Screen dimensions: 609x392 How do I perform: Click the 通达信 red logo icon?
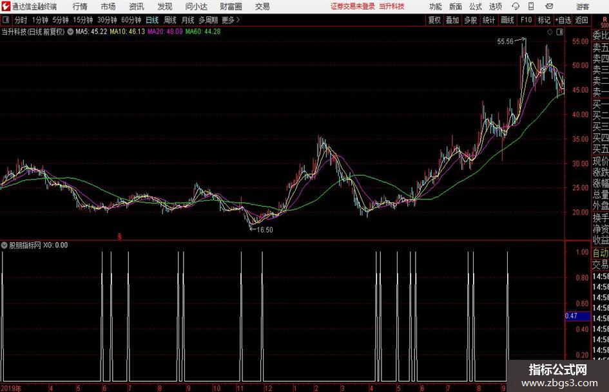coord(6,6)
